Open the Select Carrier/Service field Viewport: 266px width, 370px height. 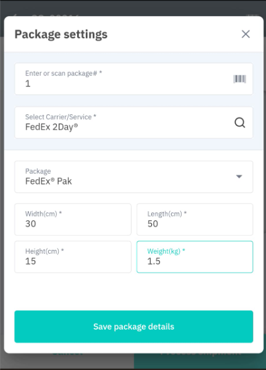(134, 122)
